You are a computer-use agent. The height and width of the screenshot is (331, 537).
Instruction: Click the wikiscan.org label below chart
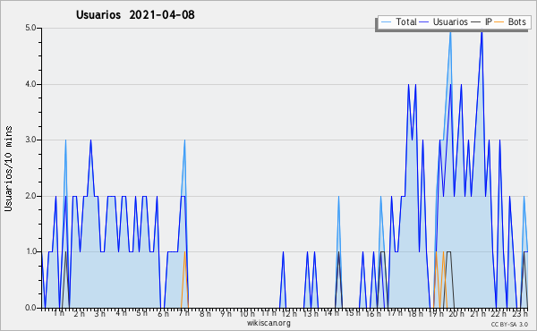(268, 323)
